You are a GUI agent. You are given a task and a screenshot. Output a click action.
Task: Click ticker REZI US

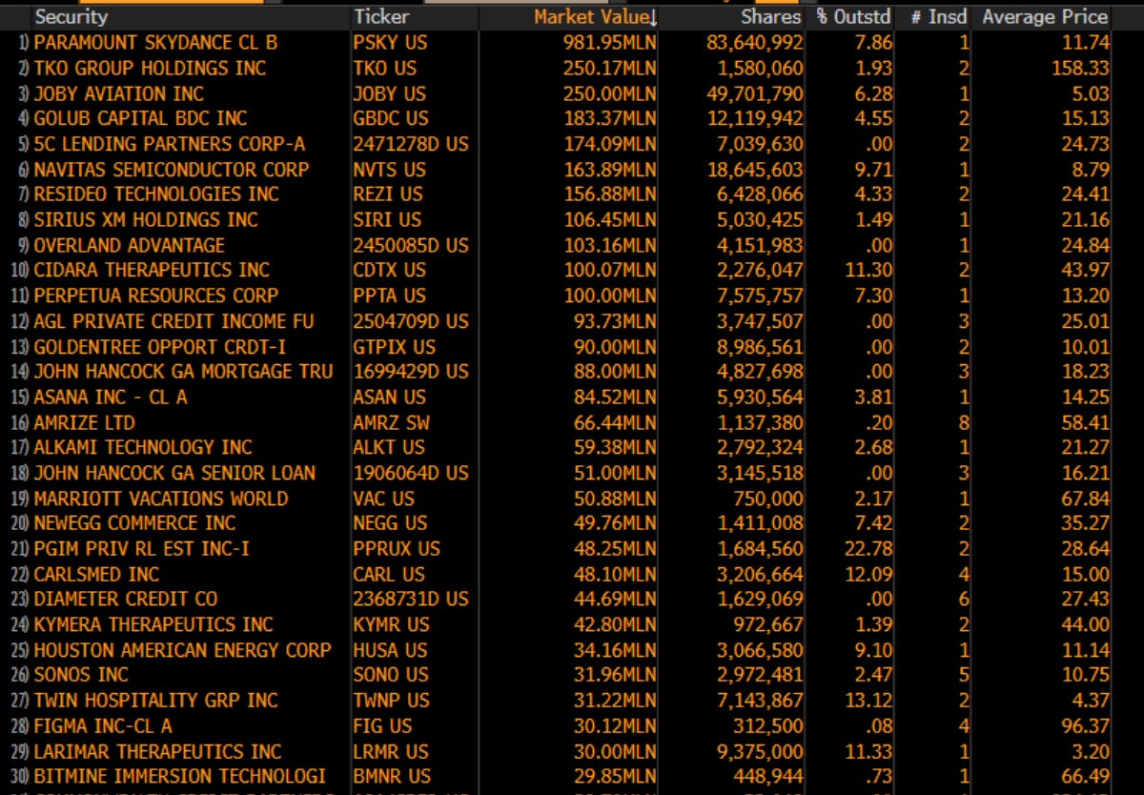click(388, 194)
